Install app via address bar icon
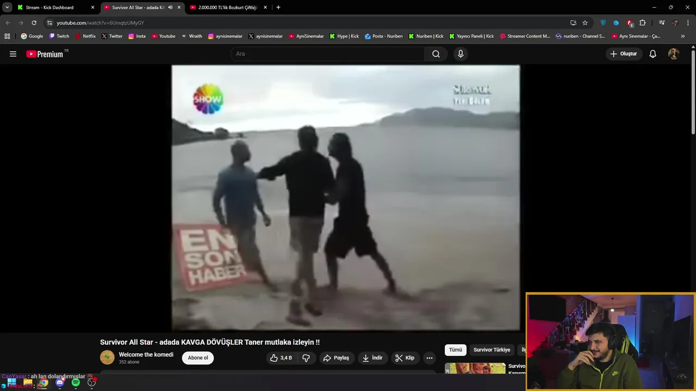 click(x=573, y=23)
